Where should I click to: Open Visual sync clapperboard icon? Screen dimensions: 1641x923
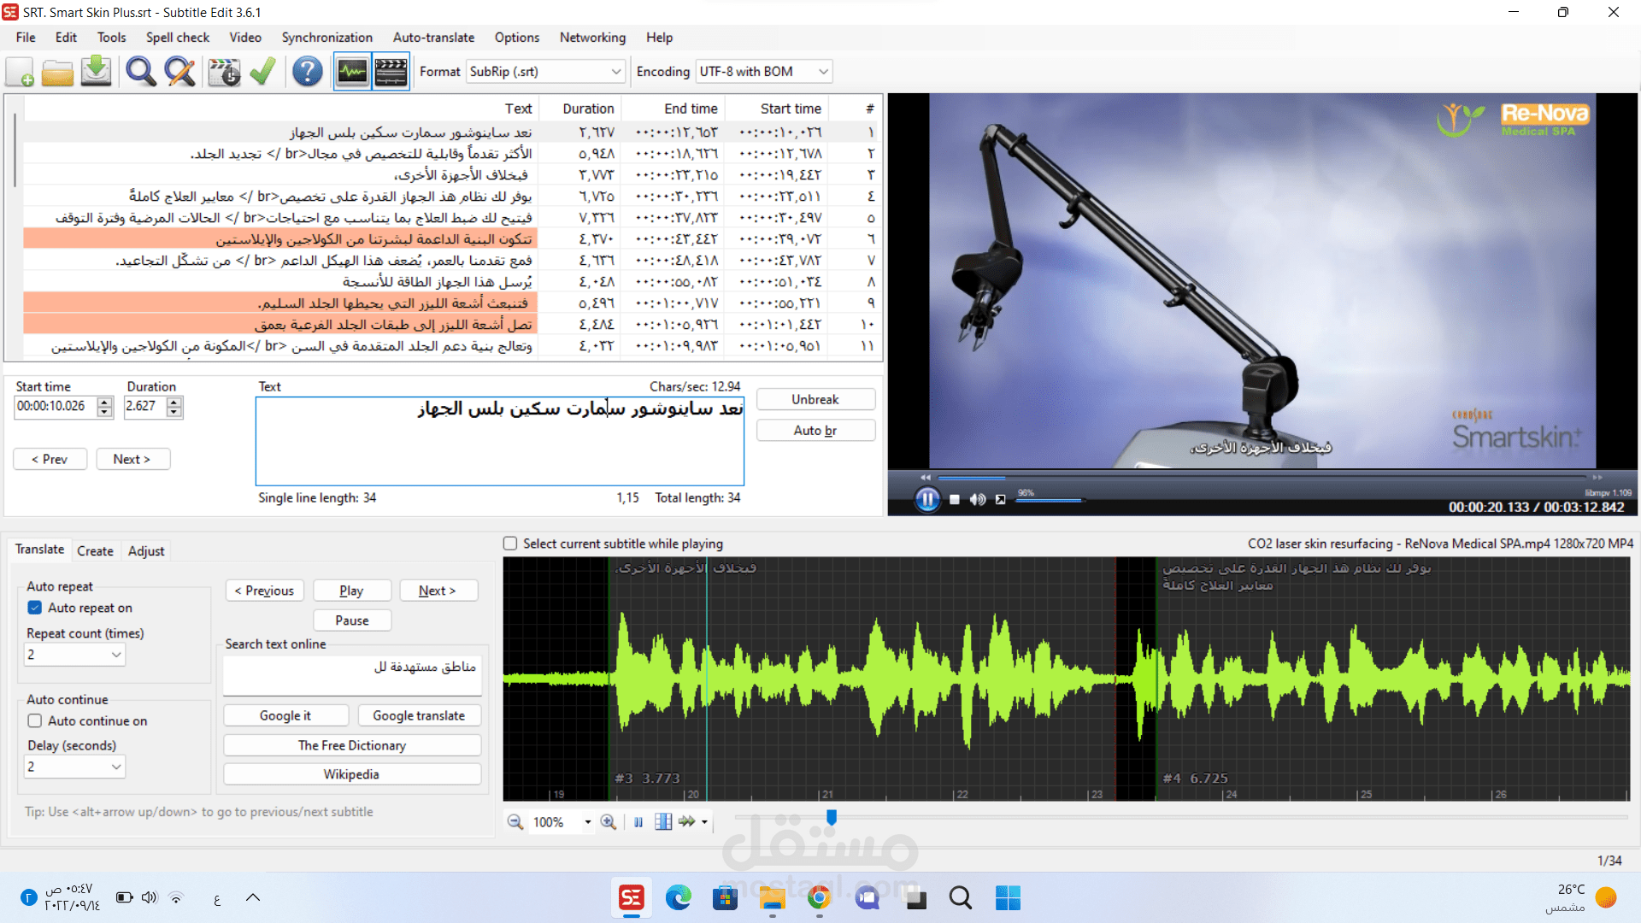click(x=224, y=72)
